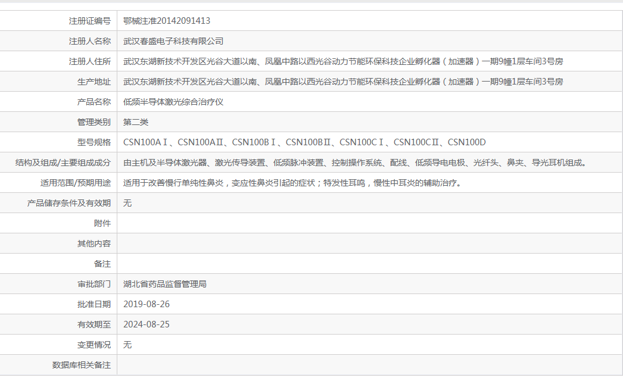The width and height of the screenshot is (623, 381).
Task: Select the intended use text starting 适用于改善慢行单纯性鼻炎
Action: click(292, 183)
